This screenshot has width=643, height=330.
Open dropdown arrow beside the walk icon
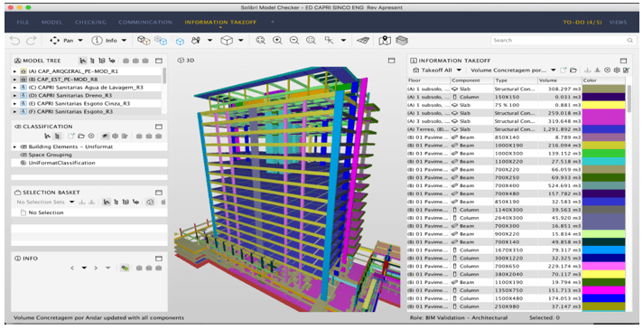click(x=210, y=40)
